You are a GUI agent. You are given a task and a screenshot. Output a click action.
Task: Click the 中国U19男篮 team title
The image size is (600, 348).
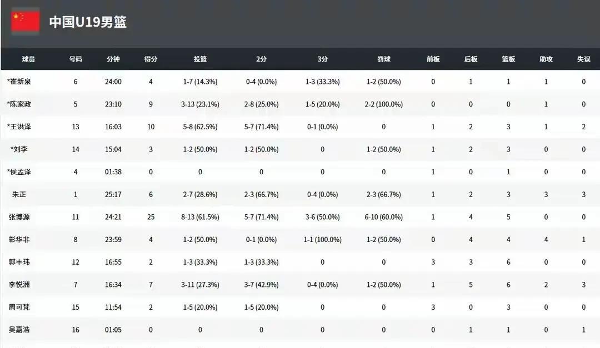click(88, 22)
